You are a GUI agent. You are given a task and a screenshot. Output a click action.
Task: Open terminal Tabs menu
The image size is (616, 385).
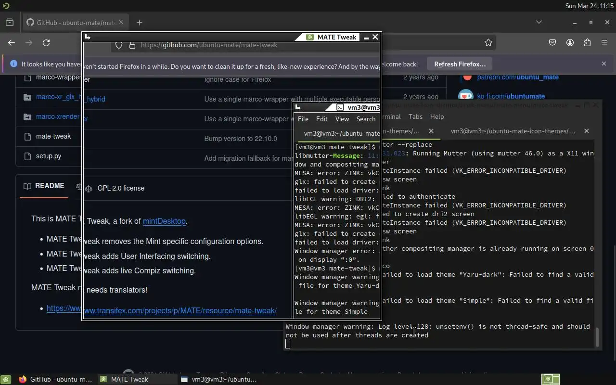[x=415, y=116]
